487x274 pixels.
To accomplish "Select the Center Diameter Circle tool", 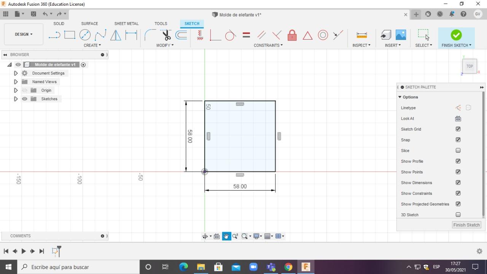I will tap(85, 35).
